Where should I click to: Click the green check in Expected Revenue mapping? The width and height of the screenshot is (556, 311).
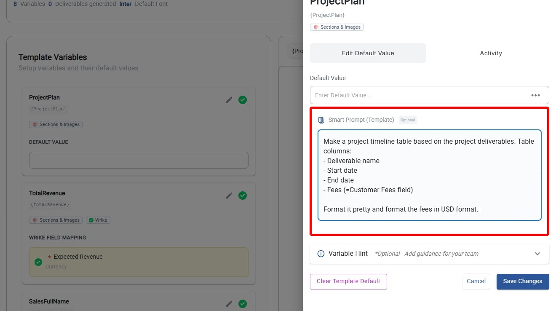(x=38, y=262)
